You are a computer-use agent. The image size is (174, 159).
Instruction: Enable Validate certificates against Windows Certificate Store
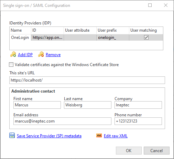(x=11, y=65)
